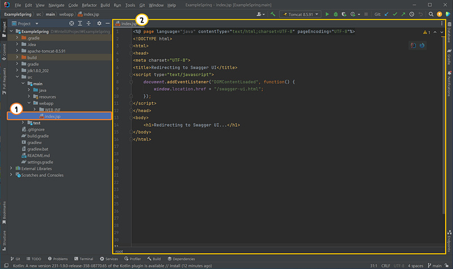Image resolution: width=453 pixels, height=269 pixels.
Task: Open Search Everywhere magnifier icon
Action: [x=431, y=14]
